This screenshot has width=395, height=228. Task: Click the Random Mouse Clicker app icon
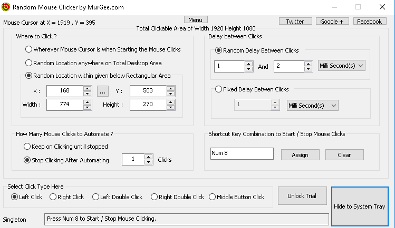tap(6, 7)
